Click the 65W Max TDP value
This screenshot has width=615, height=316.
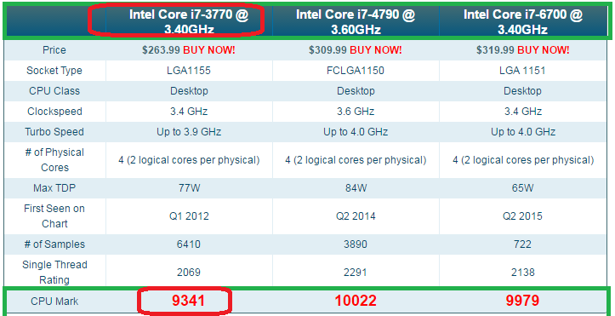(x=523, y=188)
